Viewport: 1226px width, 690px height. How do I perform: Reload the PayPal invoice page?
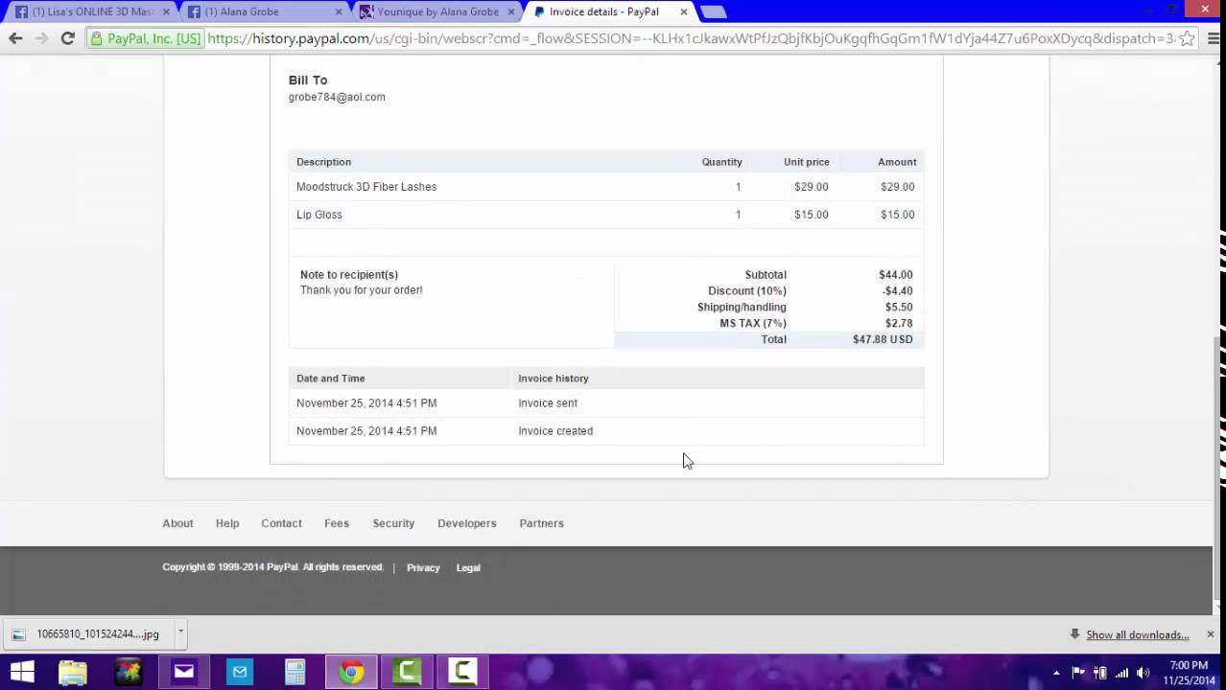click(67, 38)
